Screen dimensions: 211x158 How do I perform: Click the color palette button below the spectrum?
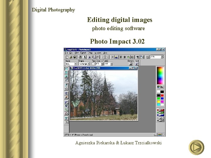point(160,87)
